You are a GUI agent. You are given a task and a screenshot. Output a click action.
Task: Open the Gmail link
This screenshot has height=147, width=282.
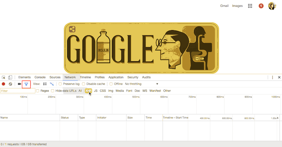pos(224,6)
